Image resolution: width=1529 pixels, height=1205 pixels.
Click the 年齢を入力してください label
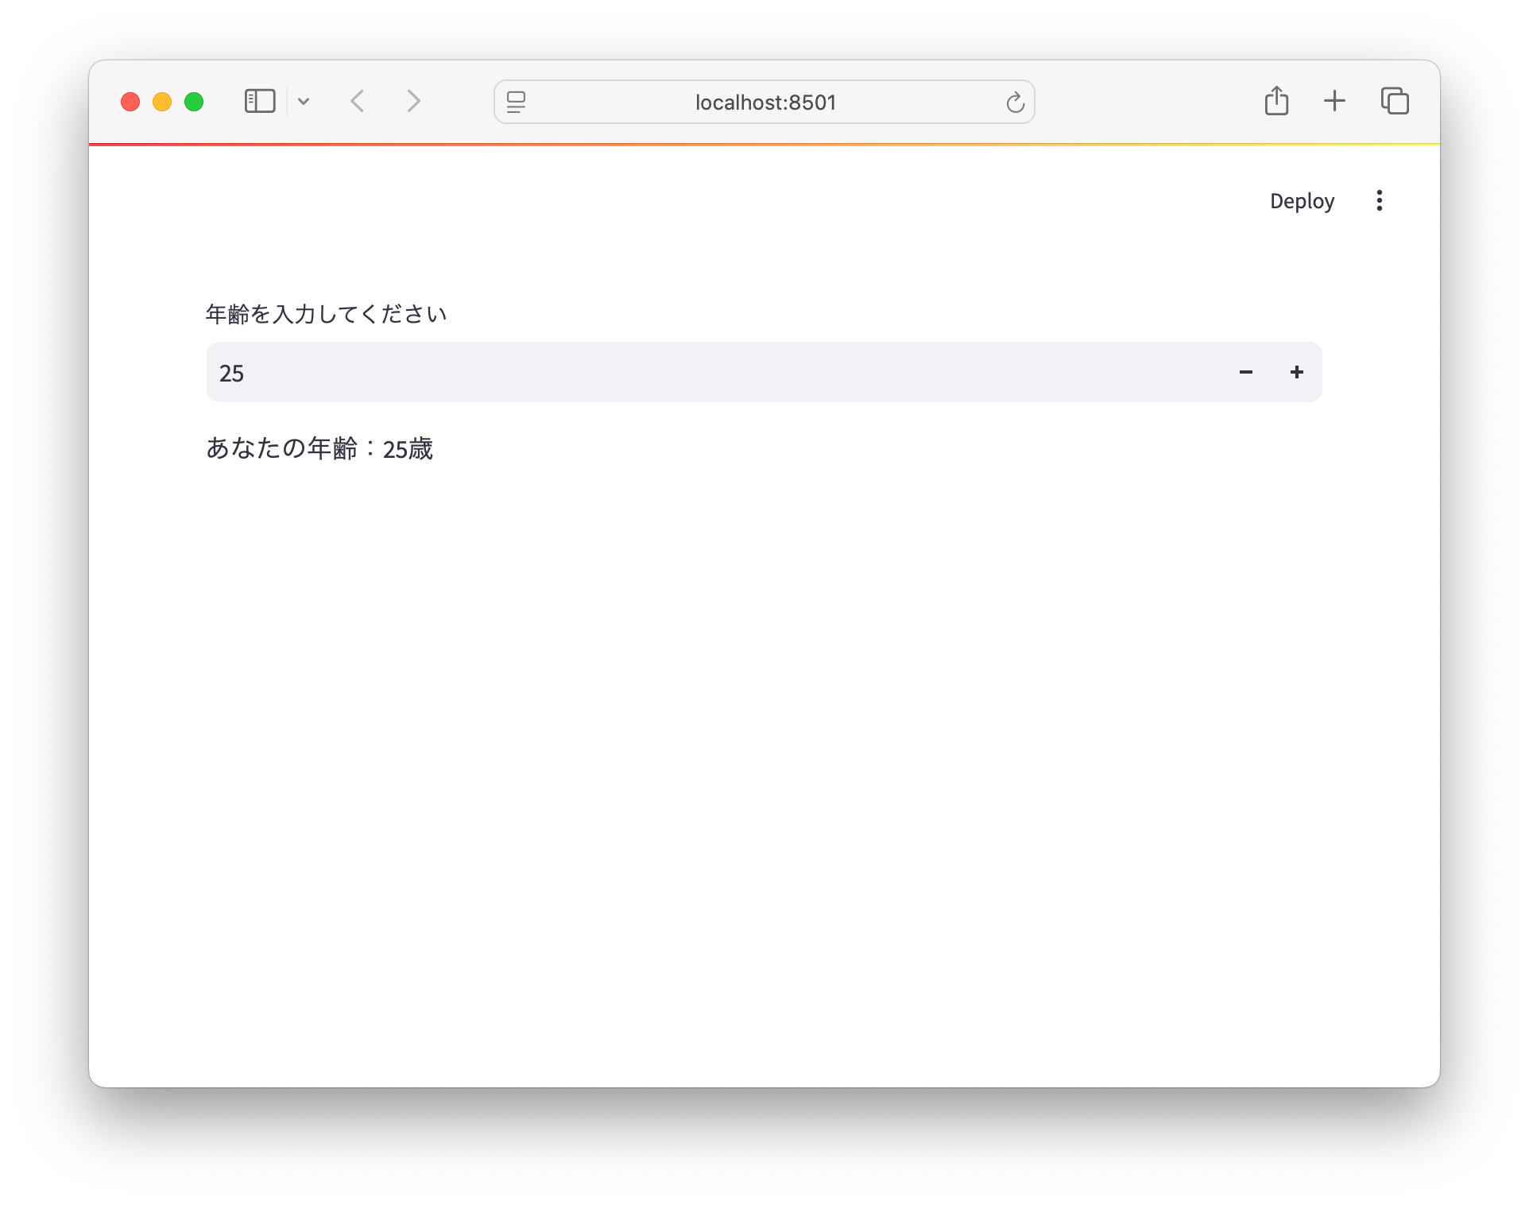tap(326, 313)
